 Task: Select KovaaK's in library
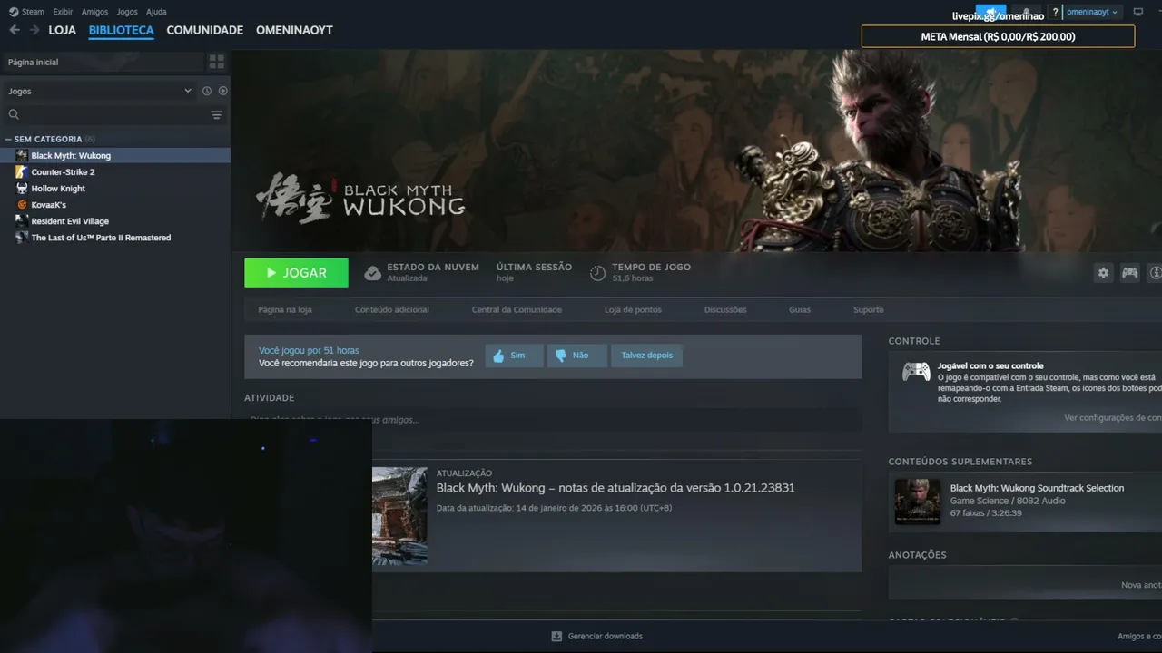pos(115,204)
